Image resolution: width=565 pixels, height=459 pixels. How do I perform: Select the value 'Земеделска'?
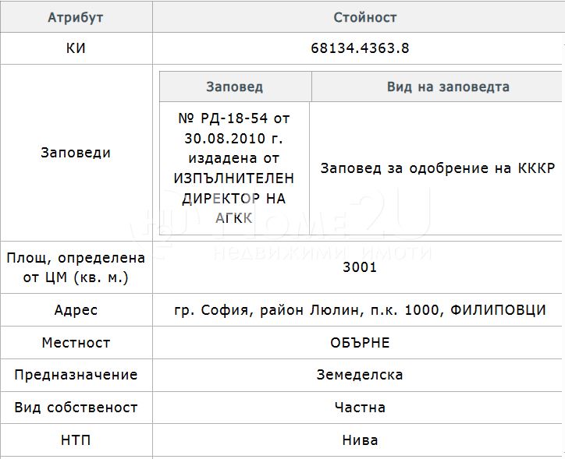point(360,375)
